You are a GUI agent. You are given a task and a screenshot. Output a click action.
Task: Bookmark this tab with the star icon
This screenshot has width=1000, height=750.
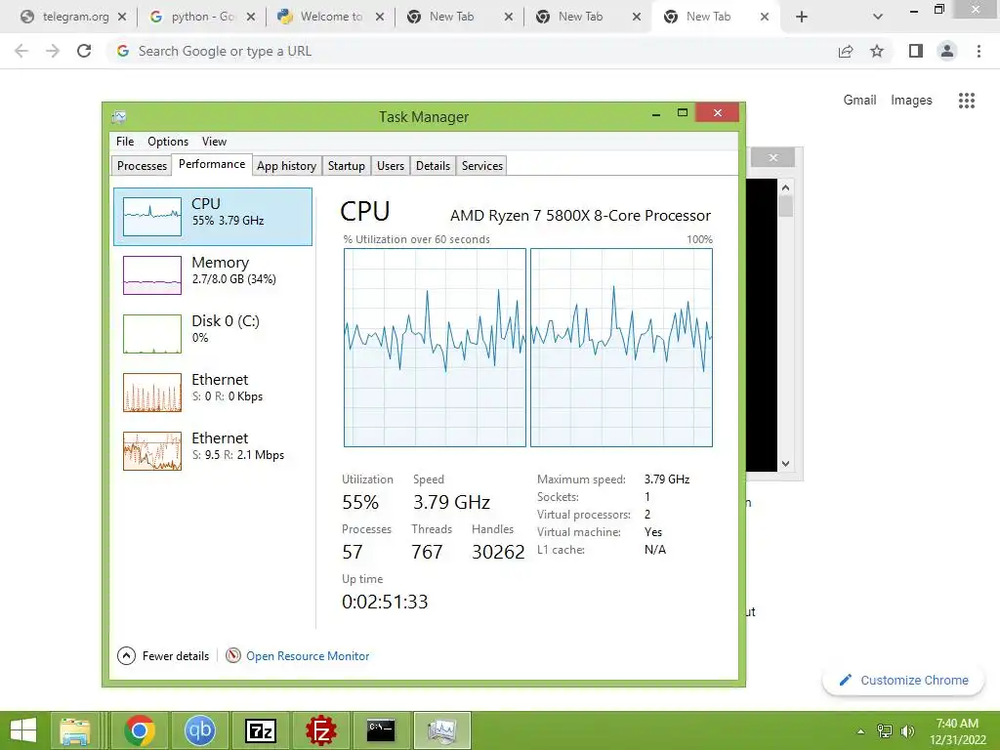(x=877, y=51)
